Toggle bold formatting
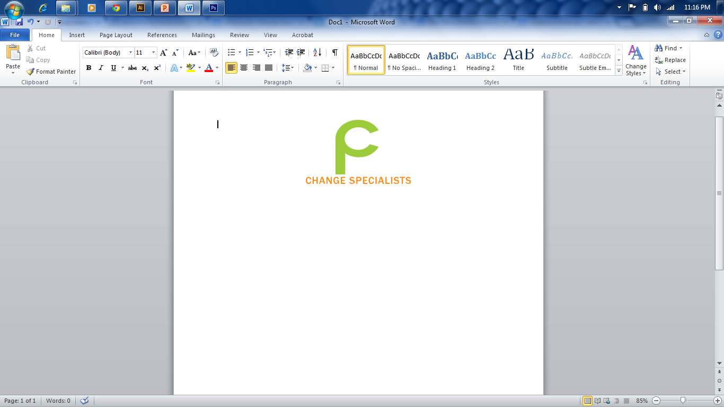The image size is (724, 407). point(89,68)
